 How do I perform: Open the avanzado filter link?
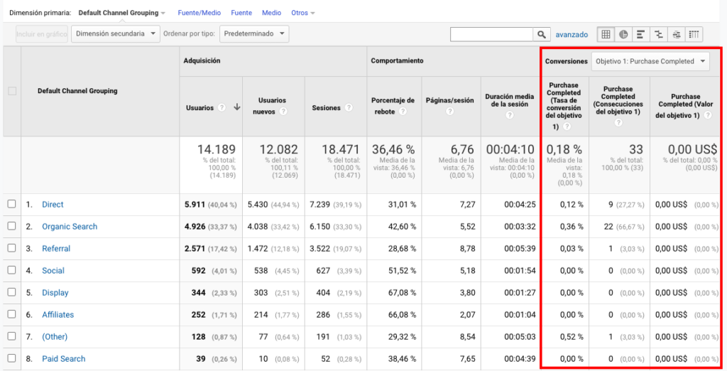coord(572,34)
